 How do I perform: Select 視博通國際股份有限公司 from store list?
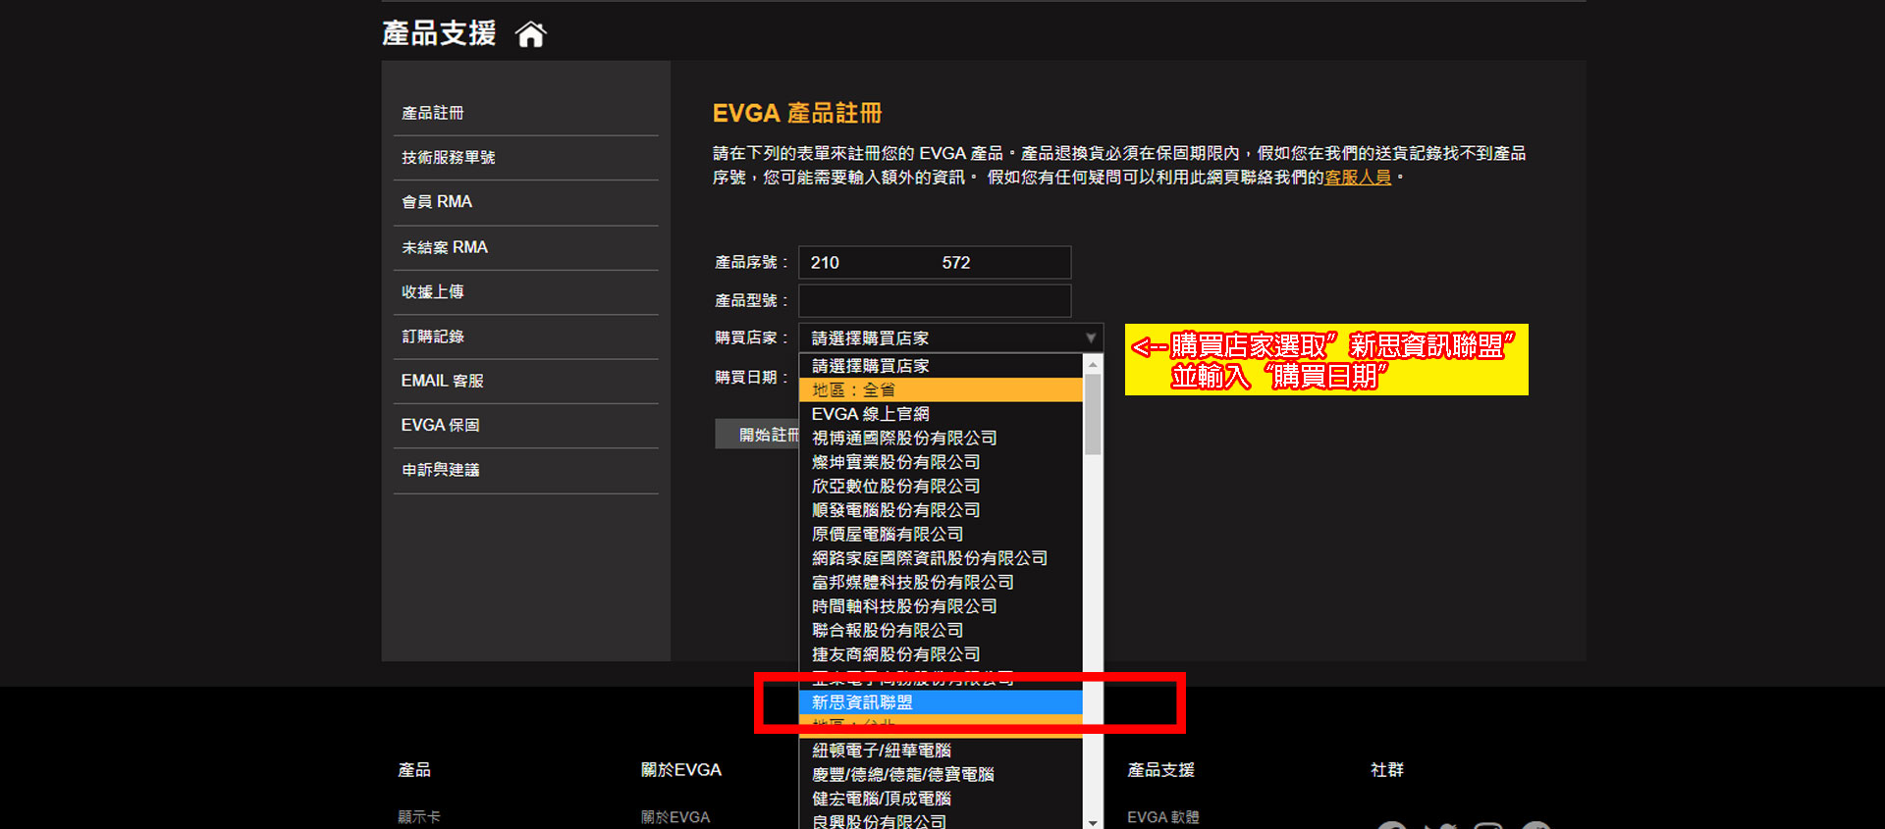[941, 438]
